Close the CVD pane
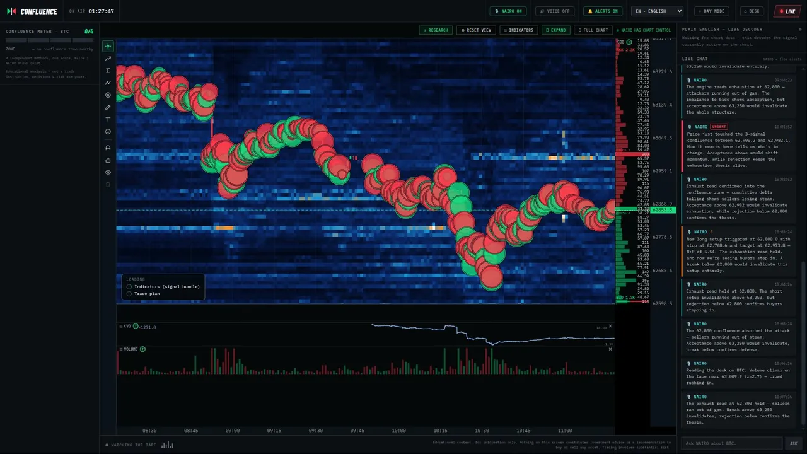Screen dimensions: 807x454 pos(610,326)
